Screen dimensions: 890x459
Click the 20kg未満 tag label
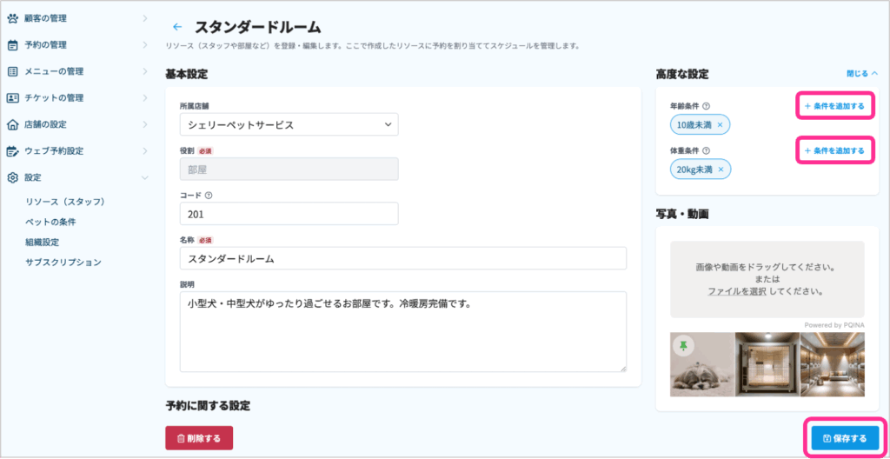pyautogui.click(x=694, y=170)
